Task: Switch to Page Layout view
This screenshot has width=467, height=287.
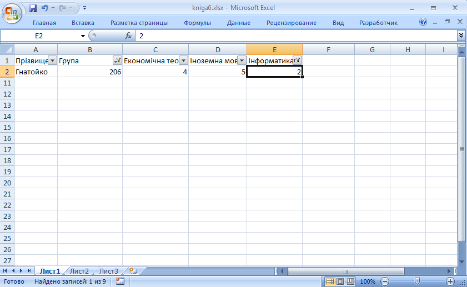Action: 340,281
